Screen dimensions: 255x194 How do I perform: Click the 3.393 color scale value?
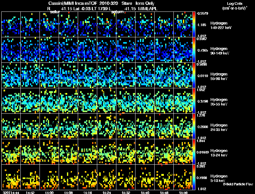[x=201, y=166]
